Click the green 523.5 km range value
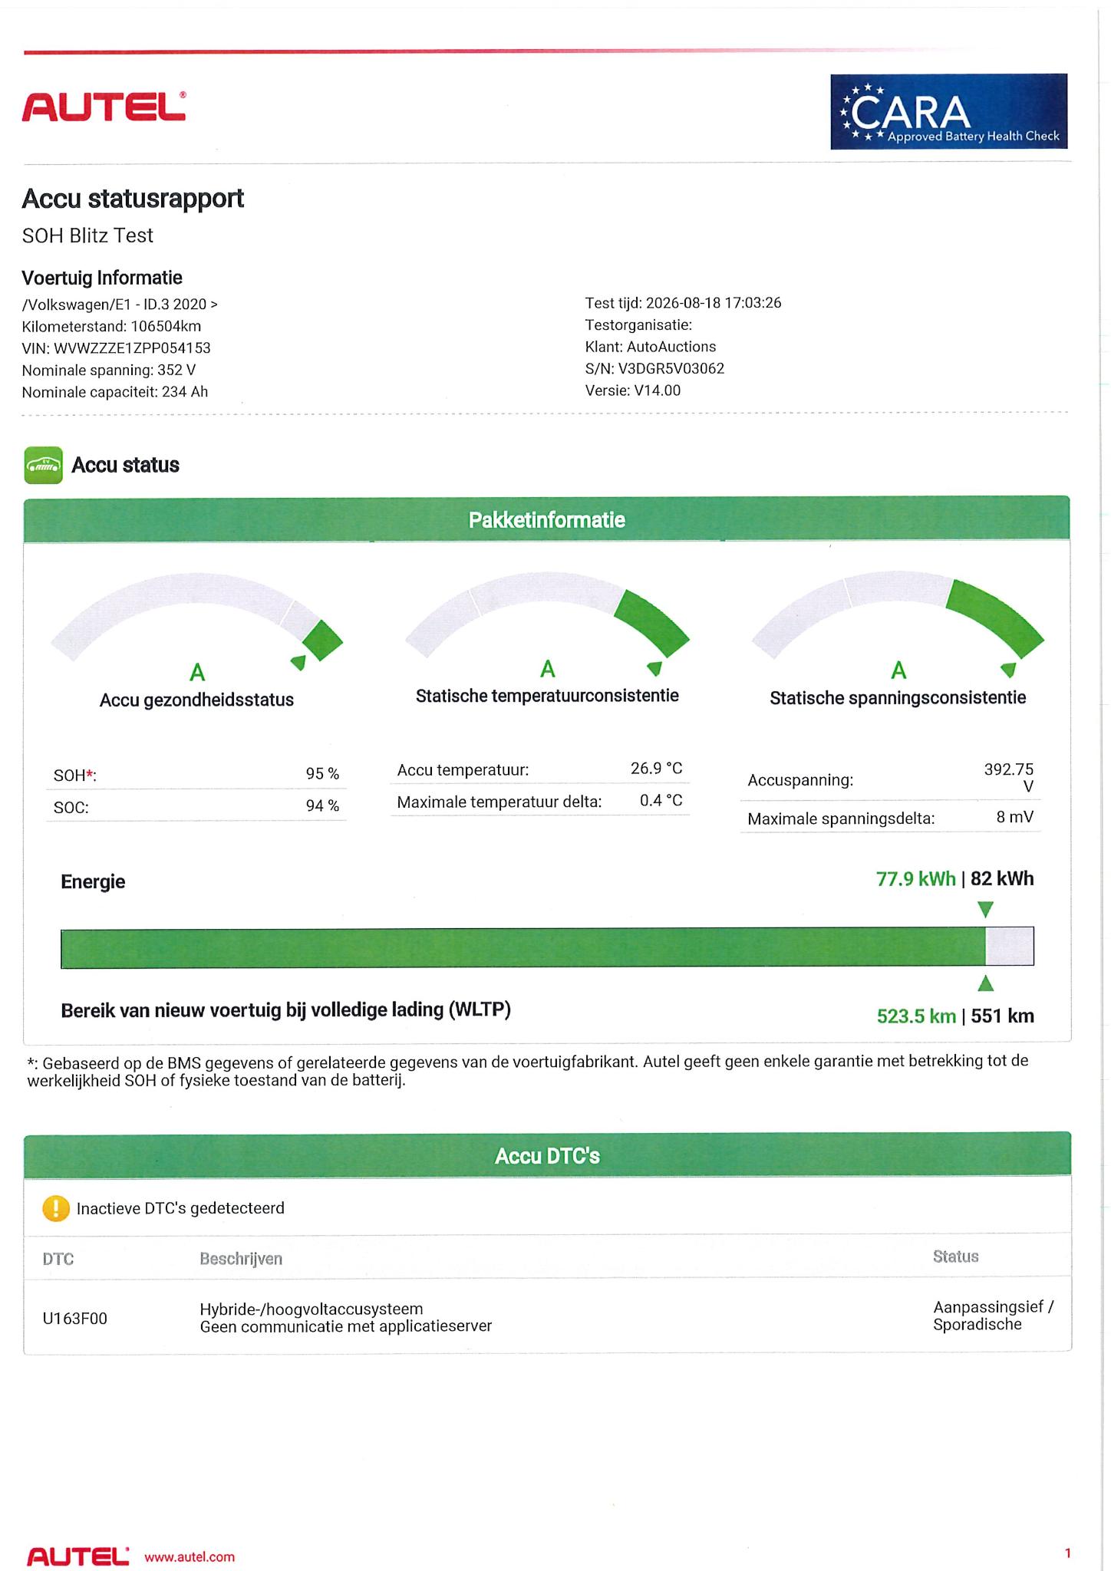Viewport: 1111px width, 1571px height. point(916,1016)
